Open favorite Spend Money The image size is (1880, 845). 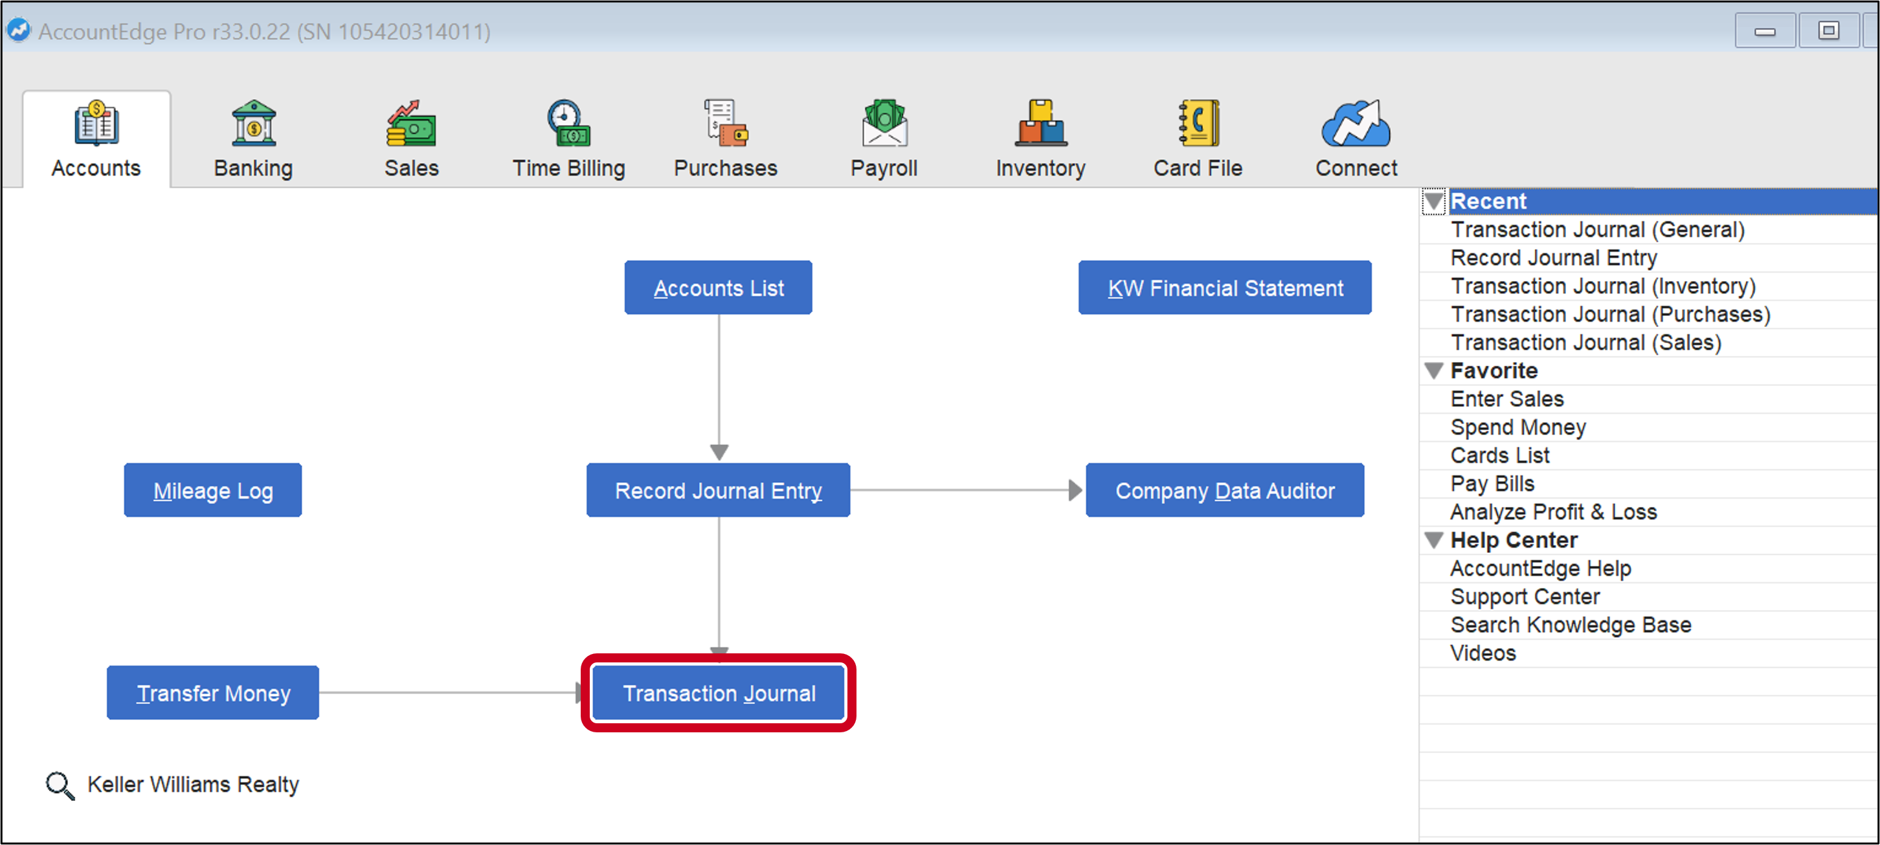pyautogui.click(x=1518, y=427)
